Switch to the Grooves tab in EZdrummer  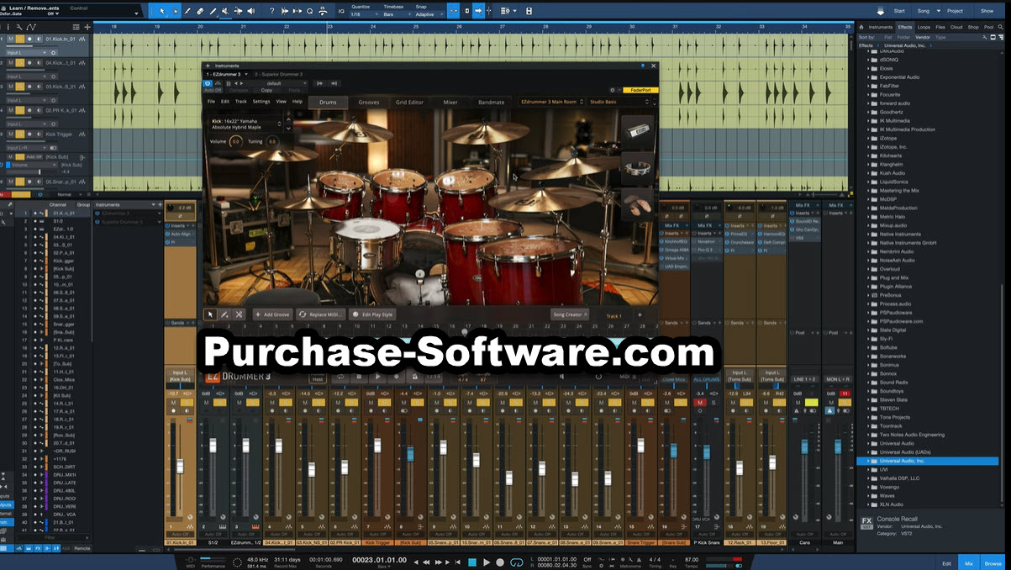(x=369, y=102)
